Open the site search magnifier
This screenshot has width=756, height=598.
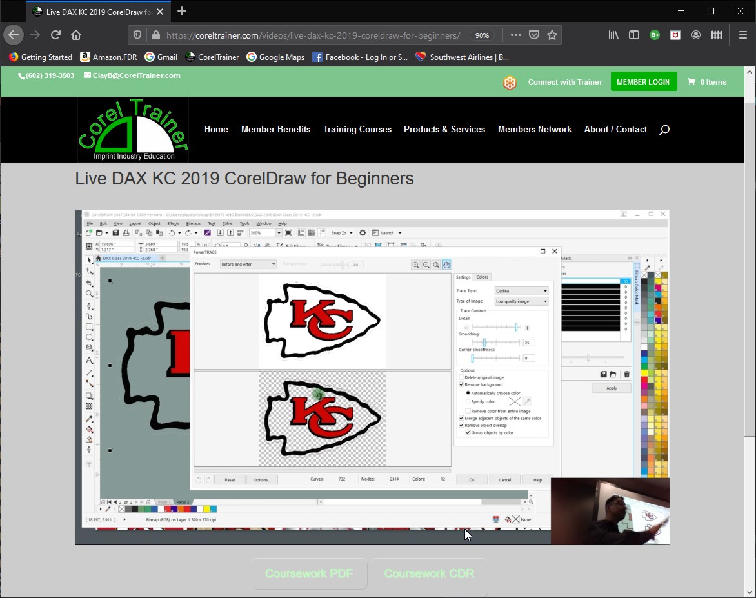664,129
